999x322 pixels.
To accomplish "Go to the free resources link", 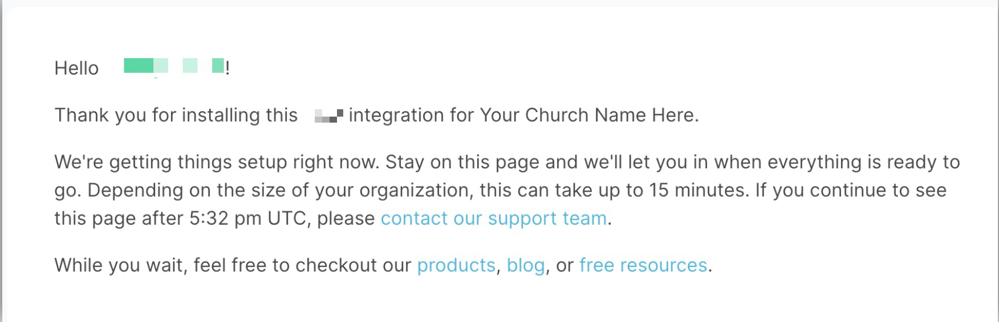I will coord(643,265).
